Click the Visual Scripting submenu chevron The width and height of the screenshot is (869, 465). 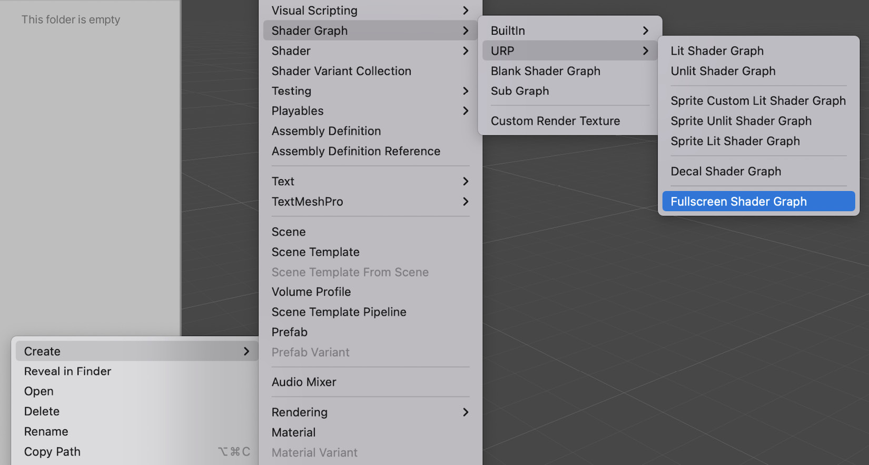pyautogui.click(x=466, y=11)
